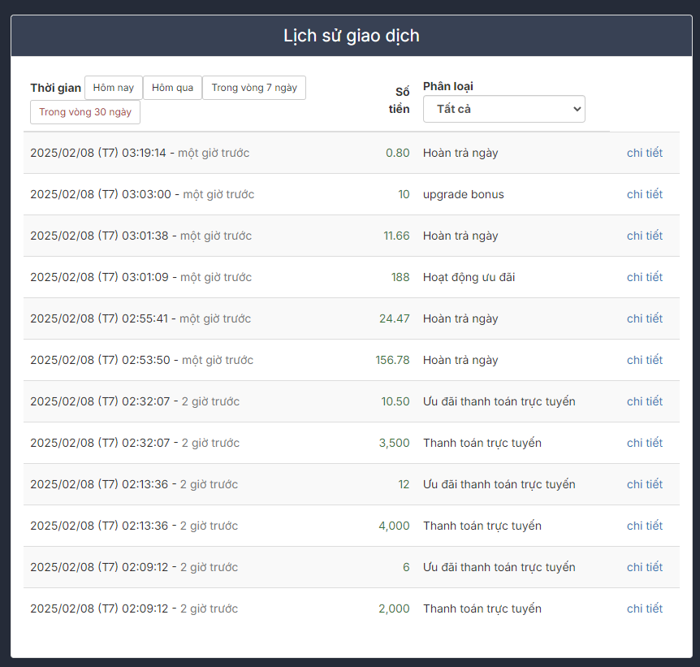The height and width of the screenshot is (667, 700).
Task: View chi tiết of 2,000 Thanh toán trực tuyến
Action: [644, 609]
